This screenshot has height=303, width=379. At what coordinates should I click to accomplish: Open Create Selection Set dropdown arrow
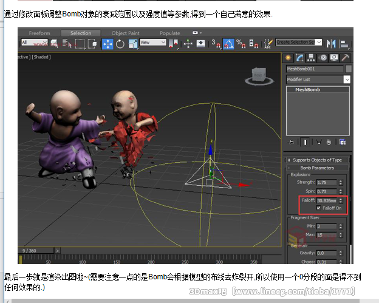319,43
